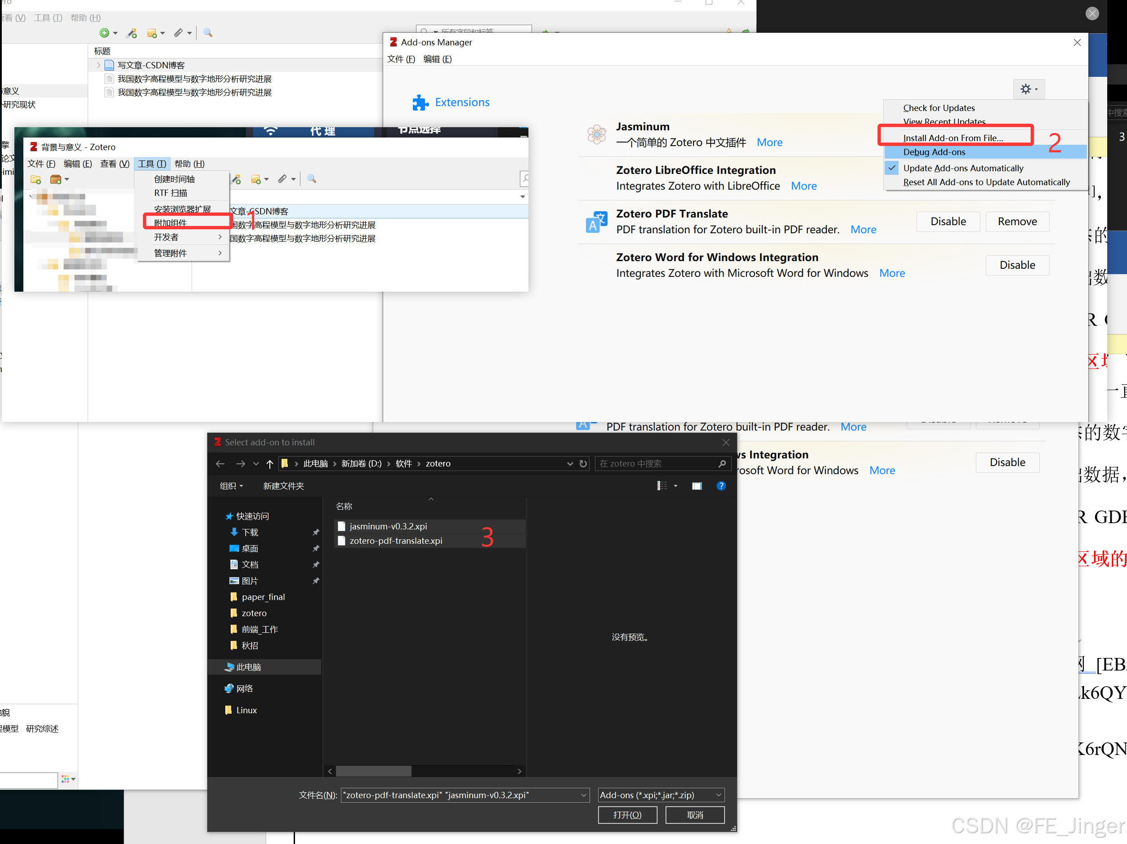This screenshot has width=1127, height=844.
Task: Click the new library box icon in small Zotero window
Action: 55,179
